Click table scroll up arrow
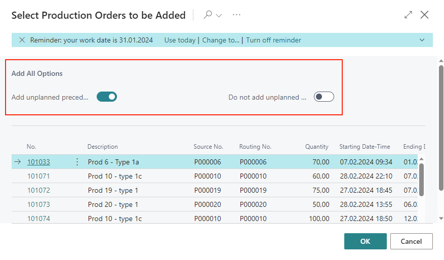The image size is (444, 260). pos(421,159)
